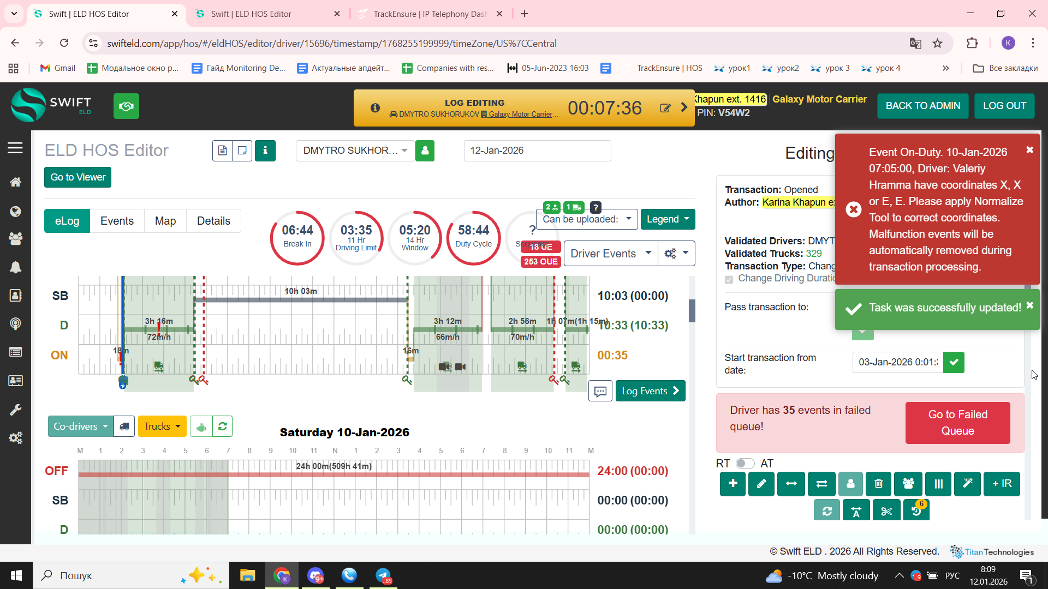Toggle the RT / AT switch
This screenshot has width=1048, height=589.
(x=745, y=464)
